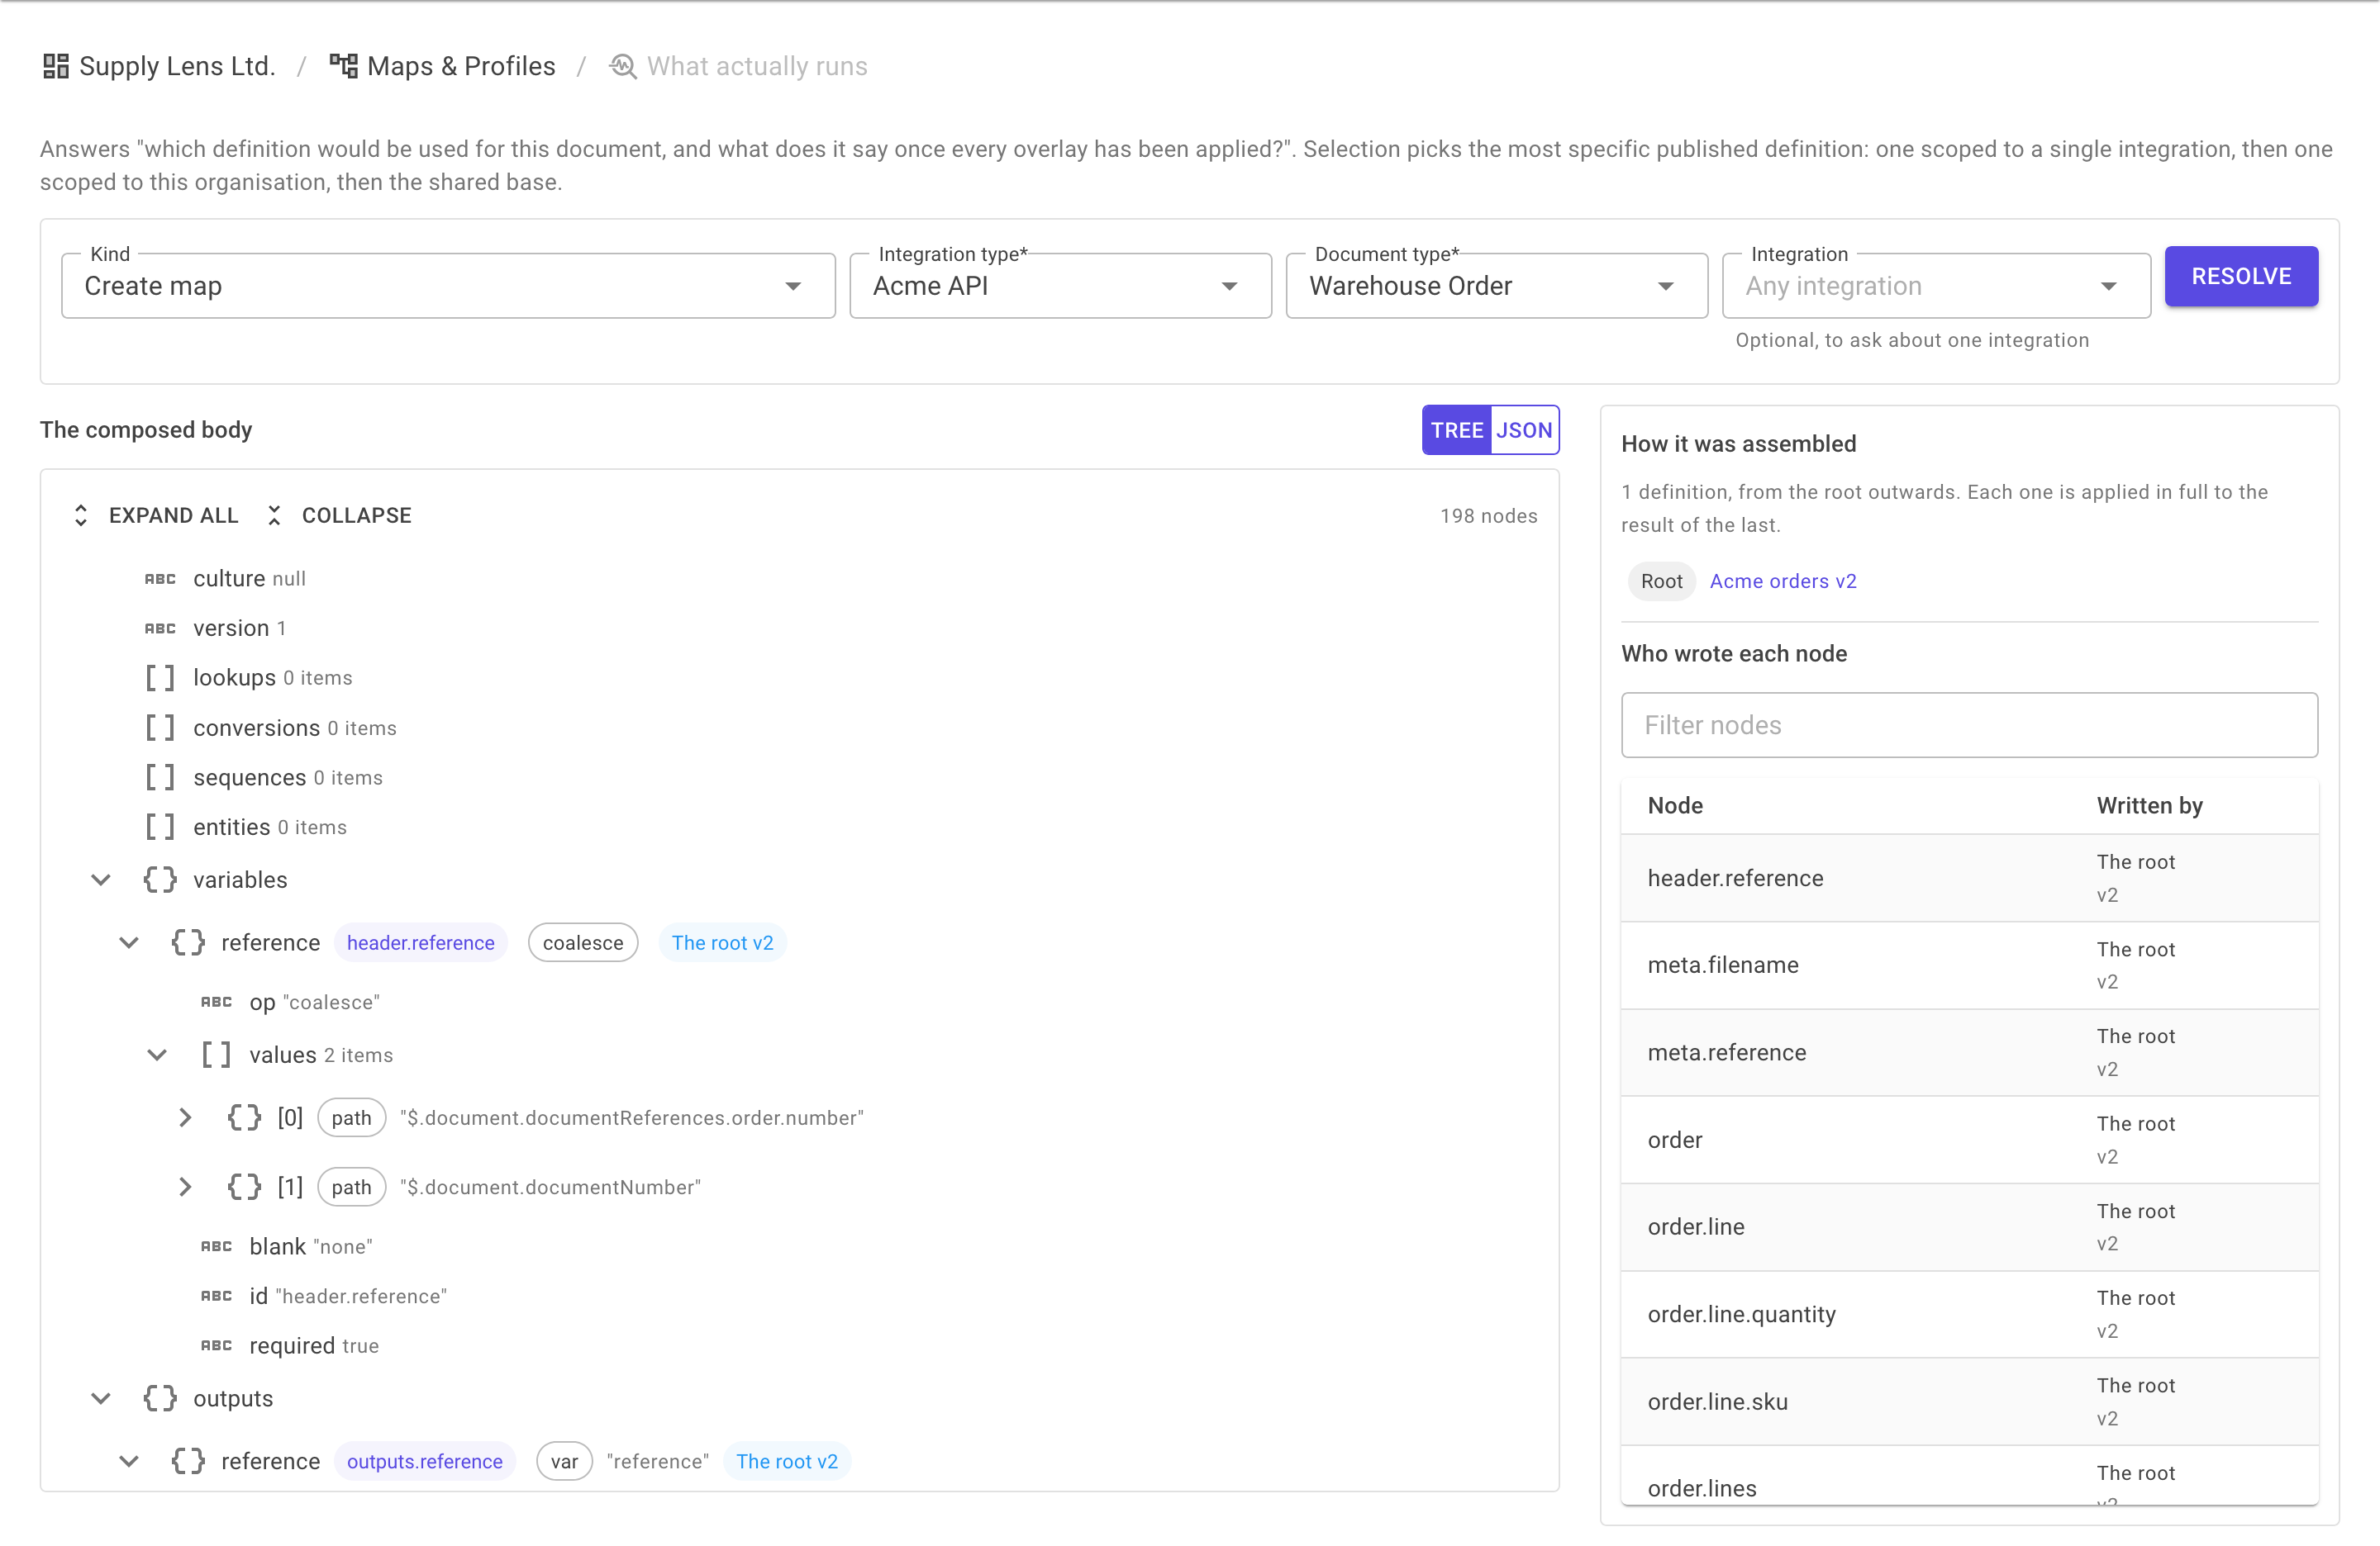Click the ABC type icon beside culture
Viewport: 2380px width, 1546px height.
point(160,579)
